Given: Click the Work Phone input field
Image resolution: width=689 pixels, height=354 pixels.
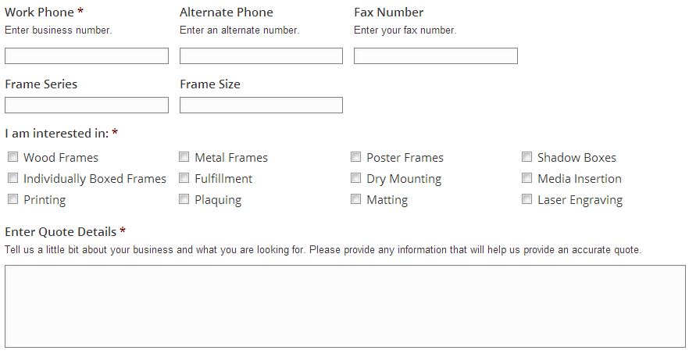Looking at the screenshot, I should 87,56.
